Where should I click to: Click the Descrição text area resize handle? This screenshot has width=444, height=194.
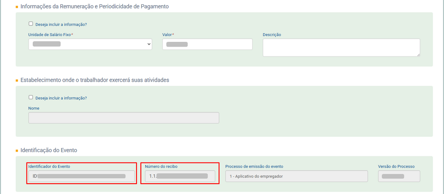(x=418, y=54)
